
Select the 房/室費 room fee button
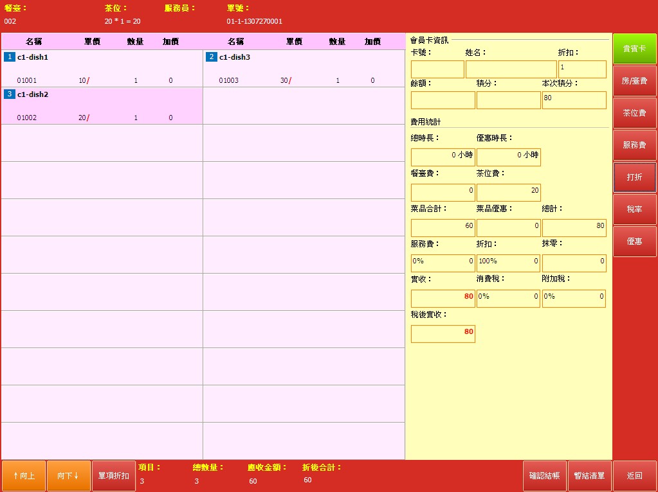pyautogui.click(x=634, y=81)
